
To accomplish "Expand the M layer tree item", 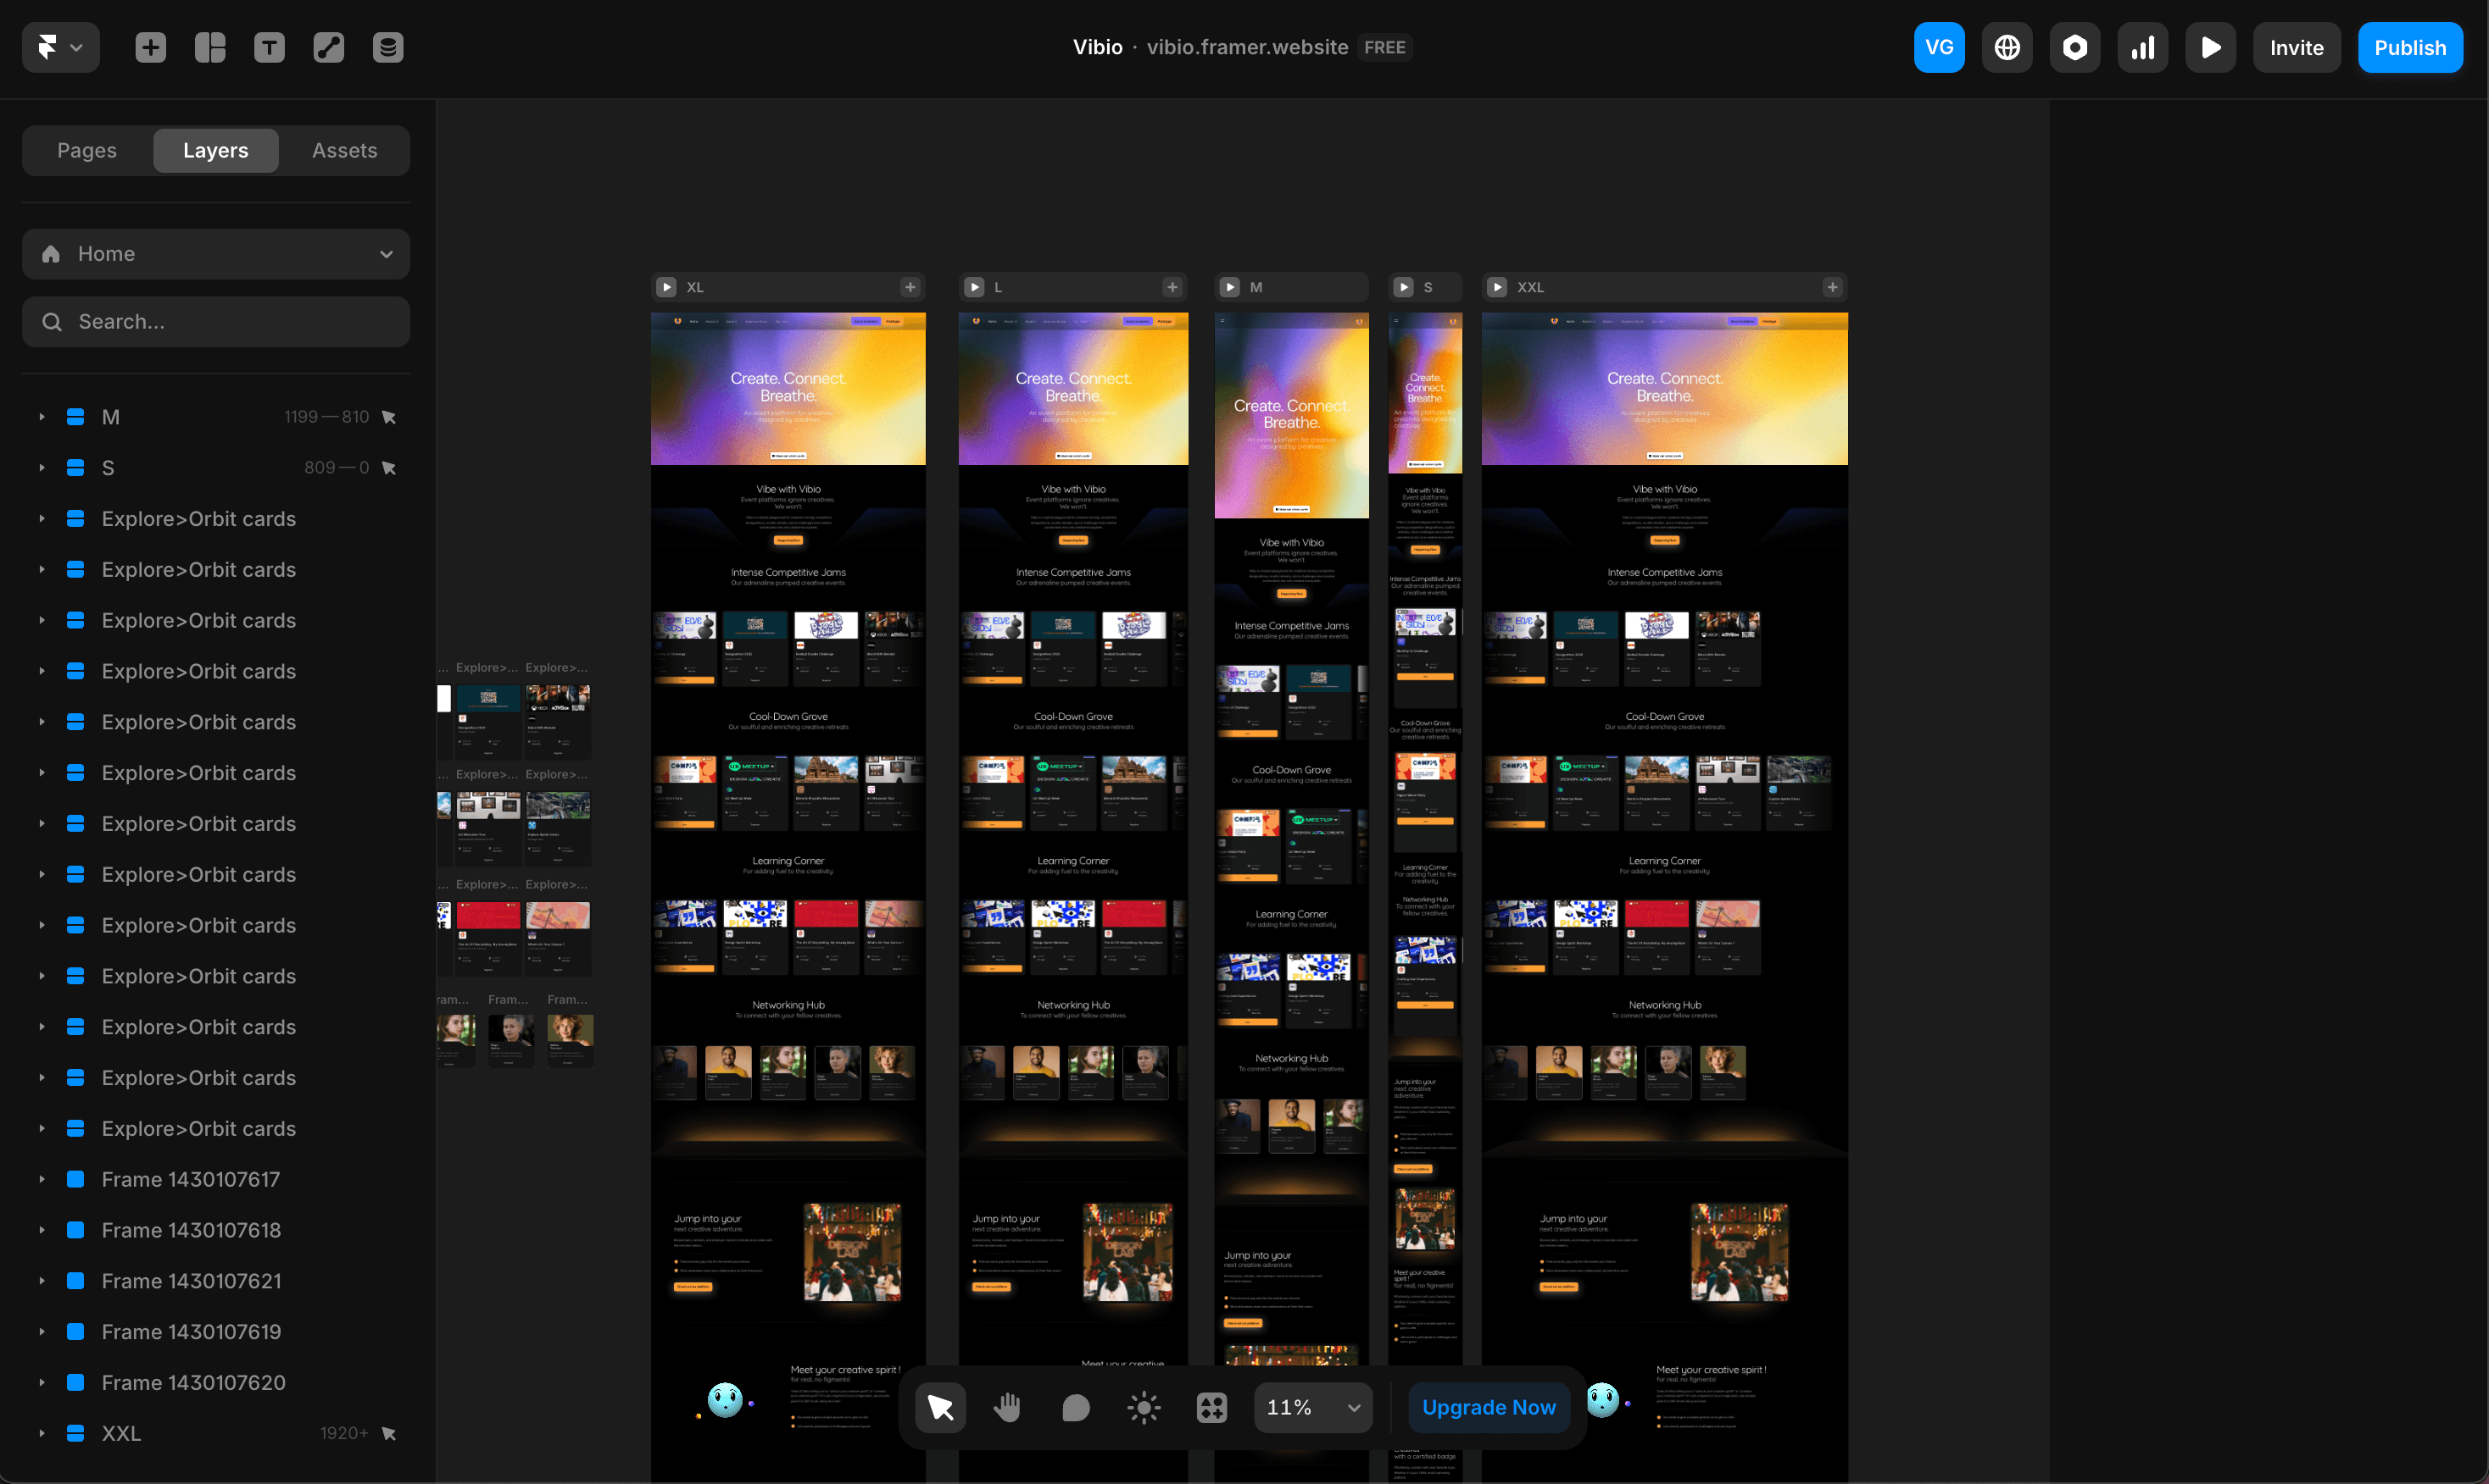I will click(x=42, y=417).
